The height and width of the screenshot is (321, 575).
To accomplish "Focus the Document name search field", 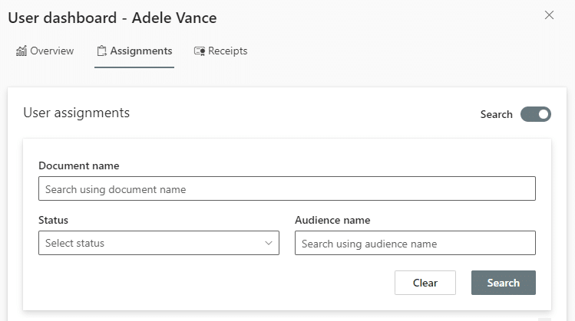I will [287, 188].
